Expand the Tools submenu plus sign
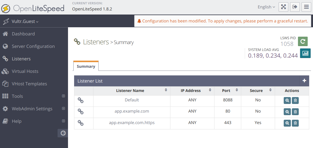Screen dimensions: 313x148 click(x=63, y=96)
